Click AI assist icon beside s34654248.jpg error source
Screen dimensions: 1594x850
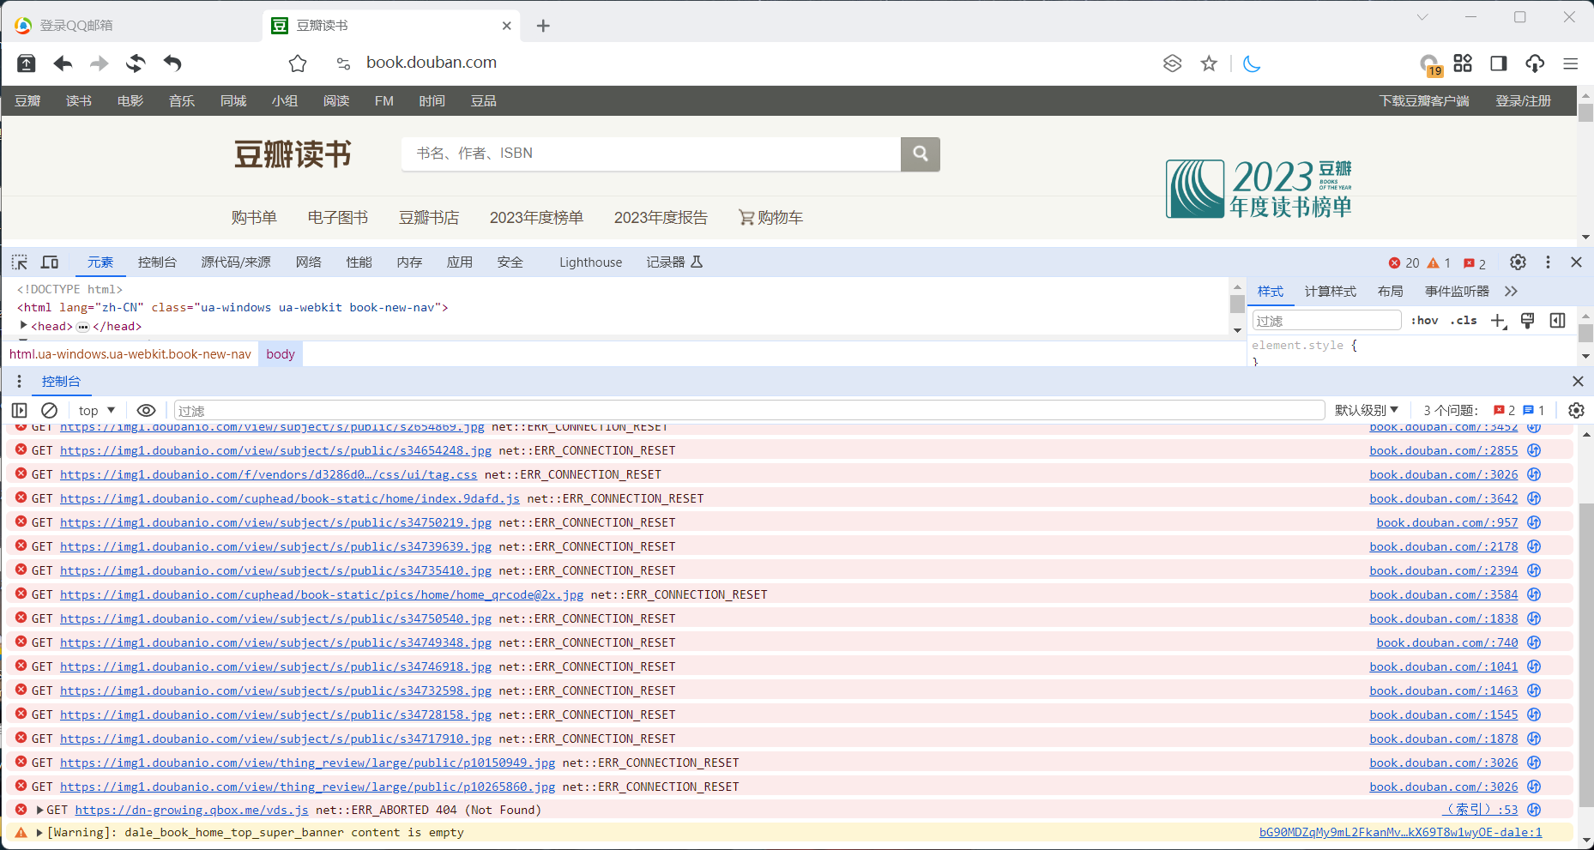pos(1534,450)
